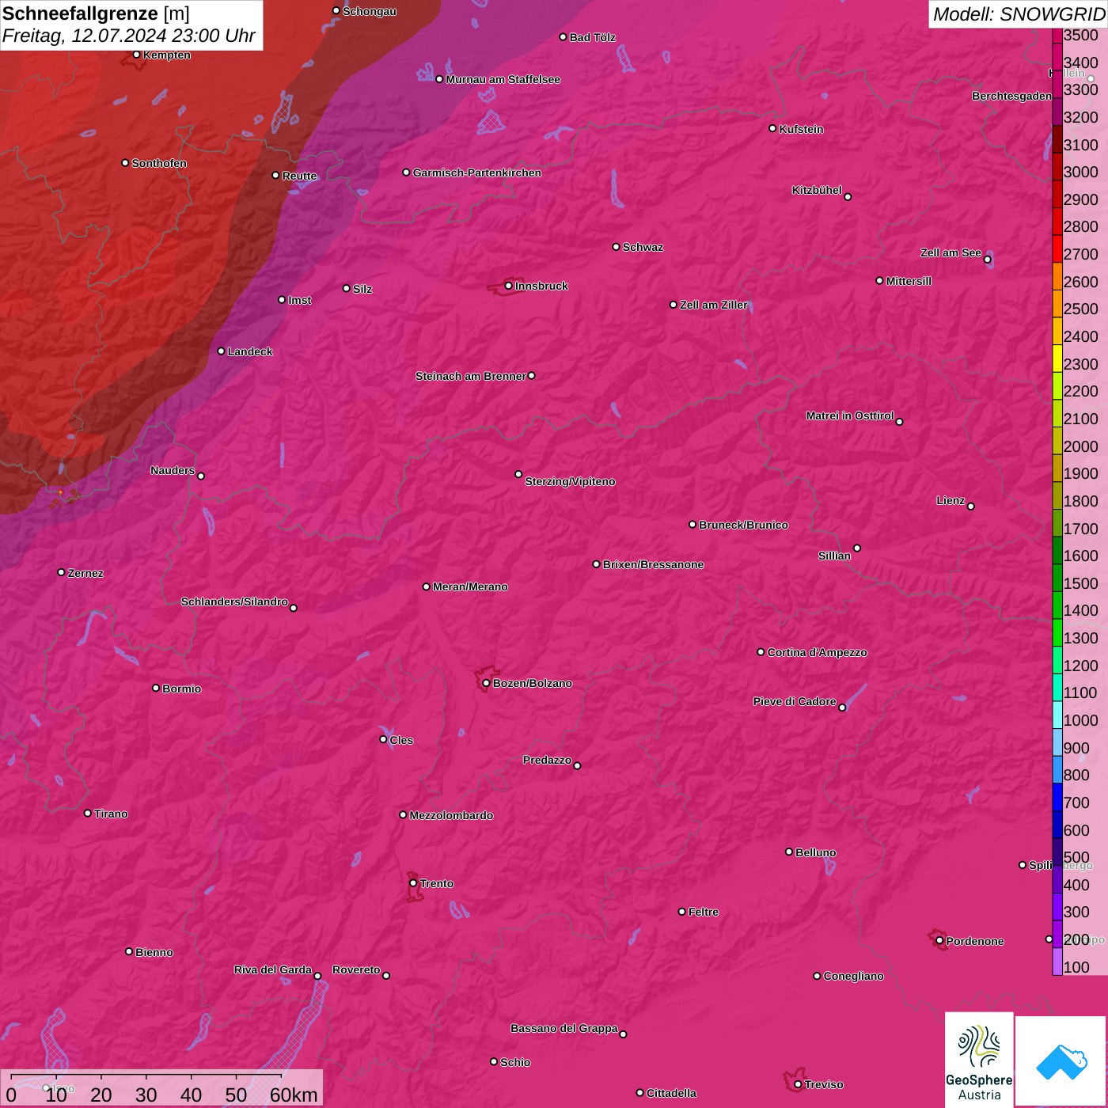
Task: Click the Schneefallgrenze [m] title
Action: 96,13
